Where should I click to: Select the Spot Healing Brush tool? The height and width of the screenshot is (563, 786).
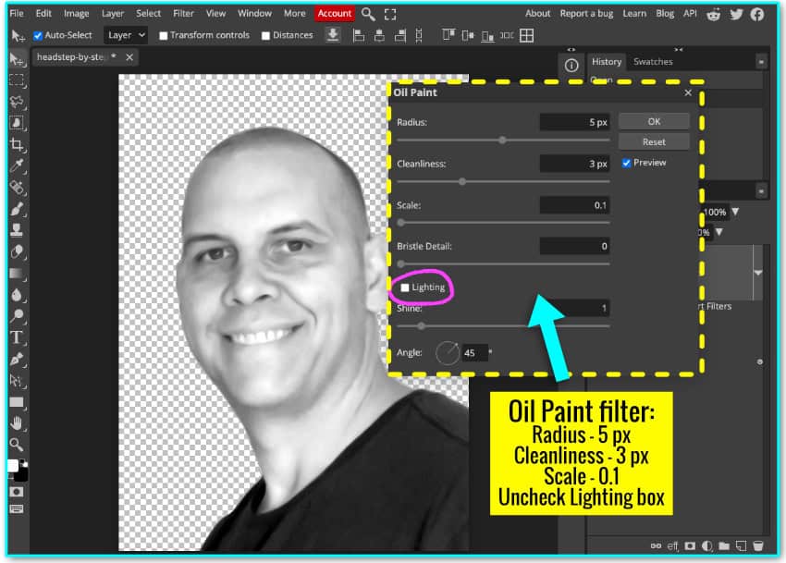click(17, 188)
